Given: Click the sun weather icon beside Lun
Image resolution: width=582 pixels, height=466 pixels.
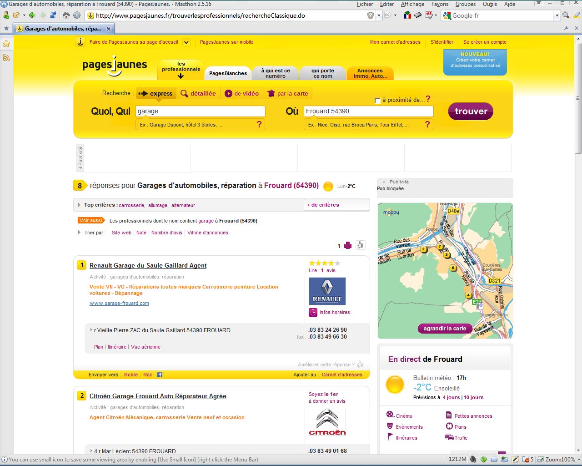Looking at the screenshot, I should pyautogui.click(x=328, y=186).
